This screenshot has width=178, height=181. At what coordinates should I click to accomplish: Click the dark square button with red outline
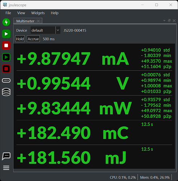tap(6, 69)
